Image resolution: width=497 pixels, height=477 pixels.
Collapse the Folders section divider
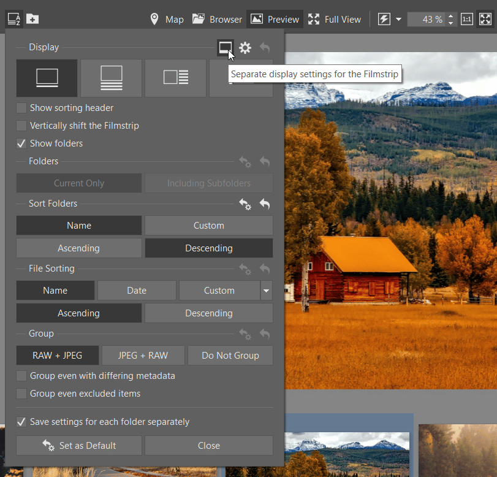[43, 161]
